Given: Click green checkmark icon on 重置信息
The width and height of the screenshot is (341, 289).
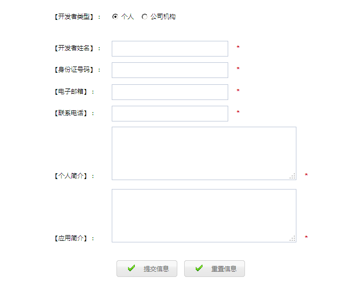Looking at the screenshot, I should pyautogui.click(x=199, y=269).
